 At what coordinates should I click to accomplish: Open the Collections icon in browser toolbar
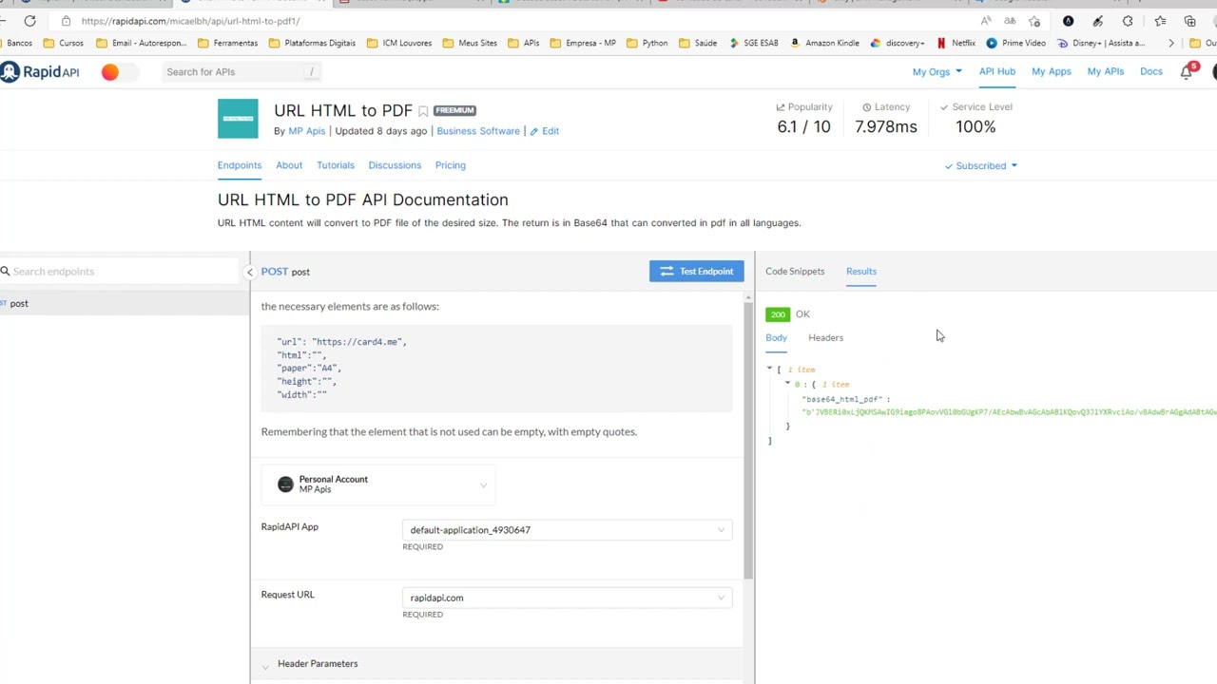(x=1189, y=21)
